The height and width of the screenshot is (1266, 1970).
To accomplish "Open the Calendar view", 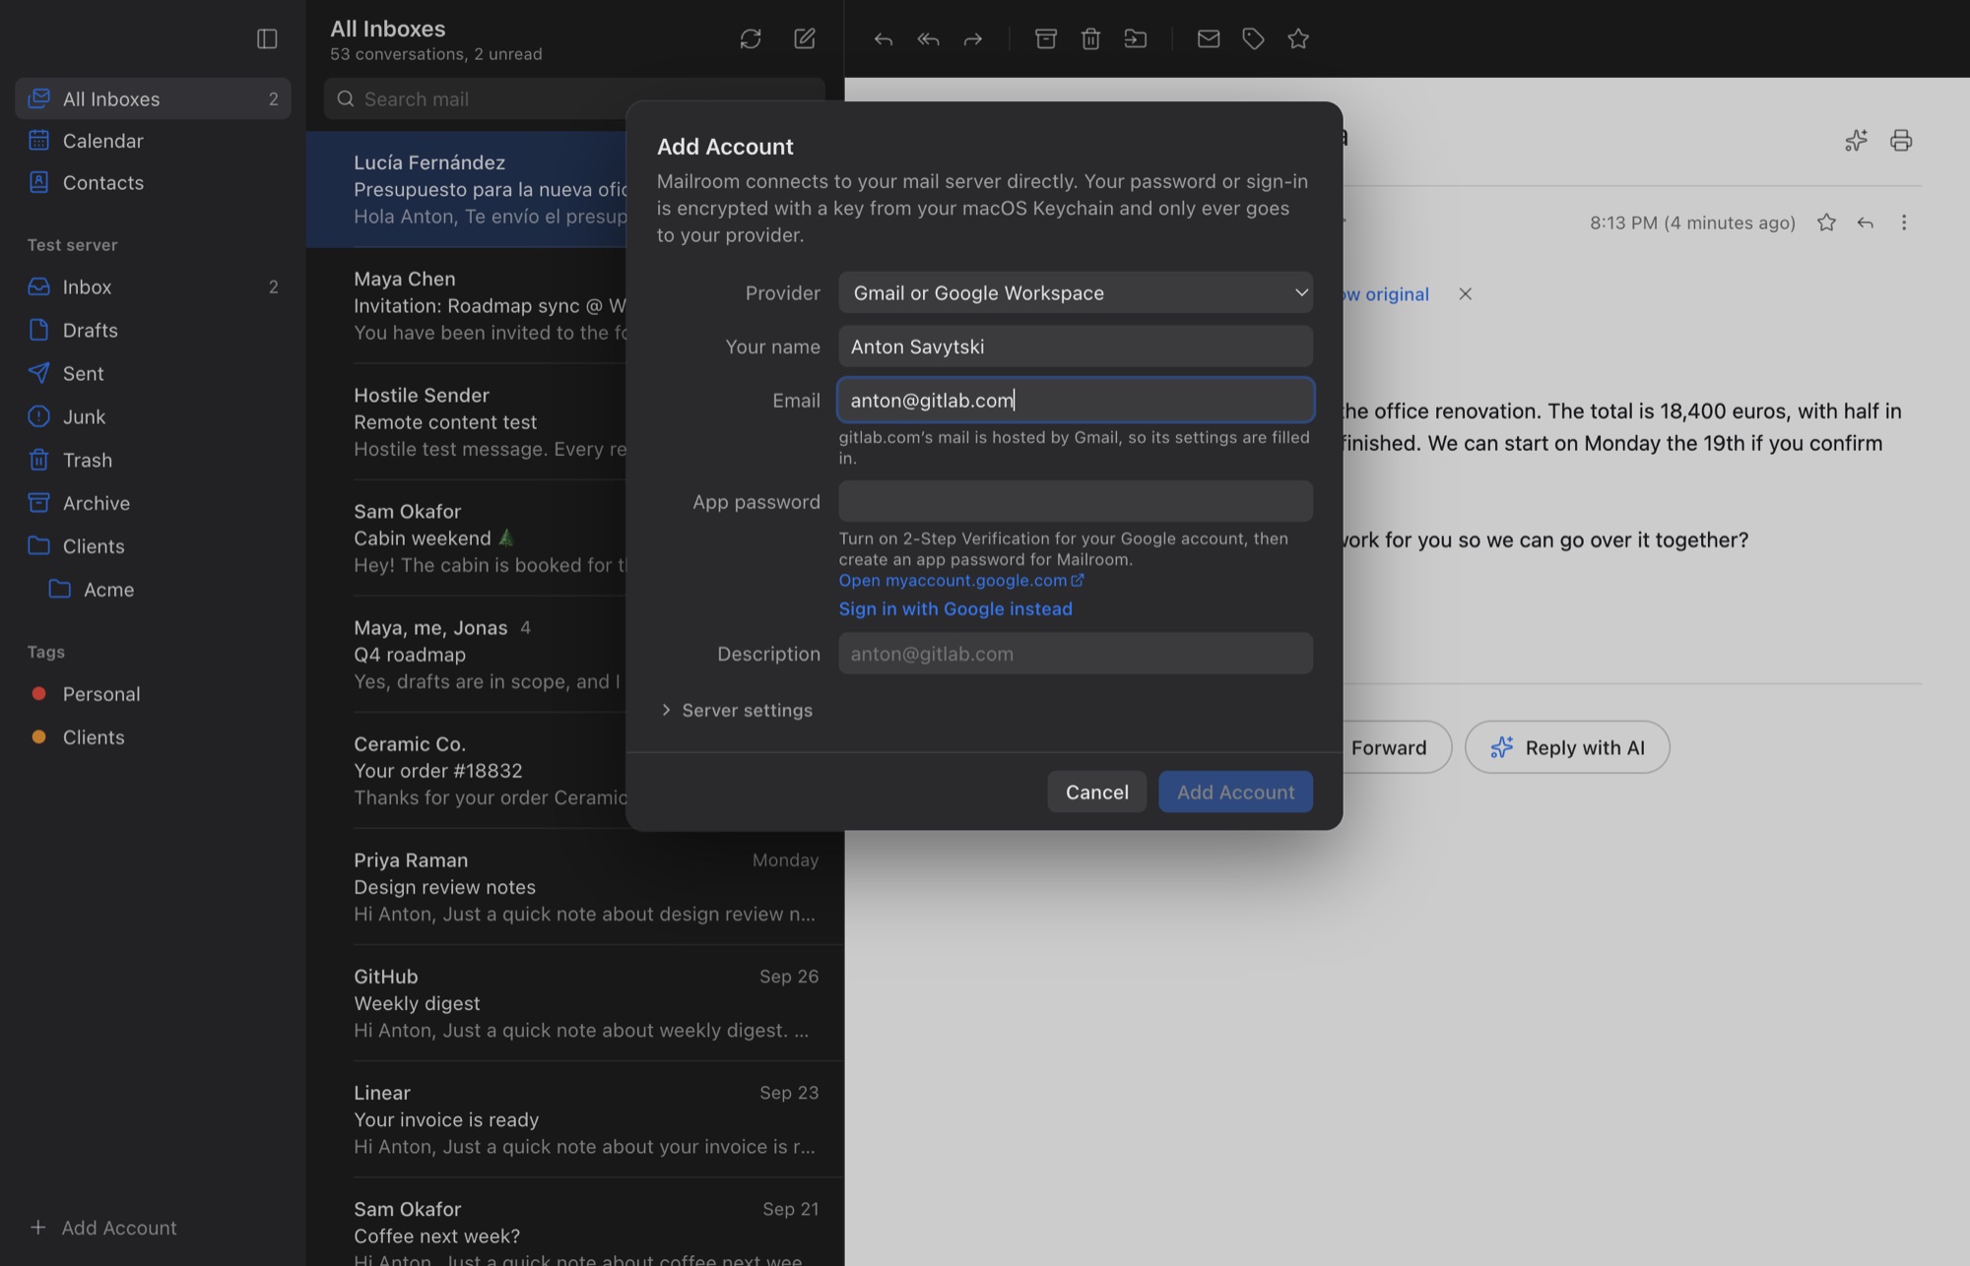I will [x=153, y=141].
